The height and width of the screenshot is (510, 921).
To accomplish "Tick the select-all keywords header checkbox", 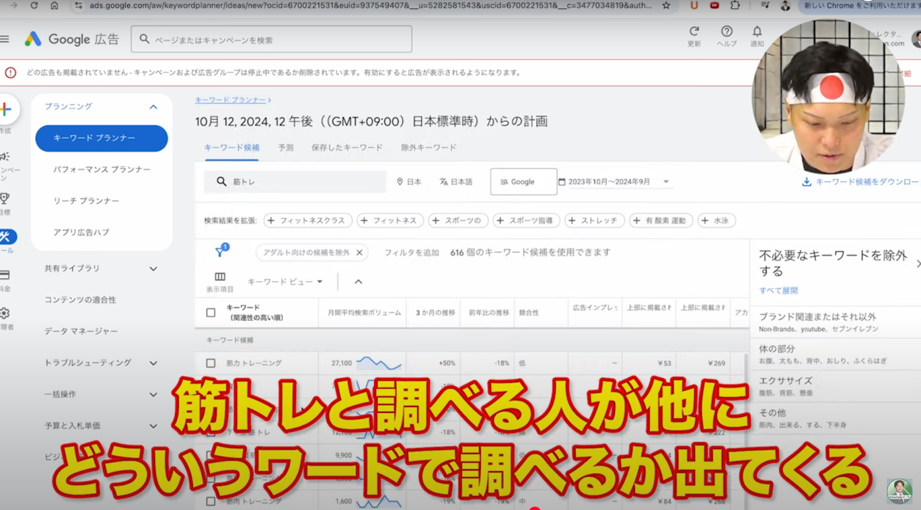I will 211,313.
